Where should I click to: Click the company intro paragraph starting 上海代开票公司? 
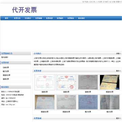point(77,61)
